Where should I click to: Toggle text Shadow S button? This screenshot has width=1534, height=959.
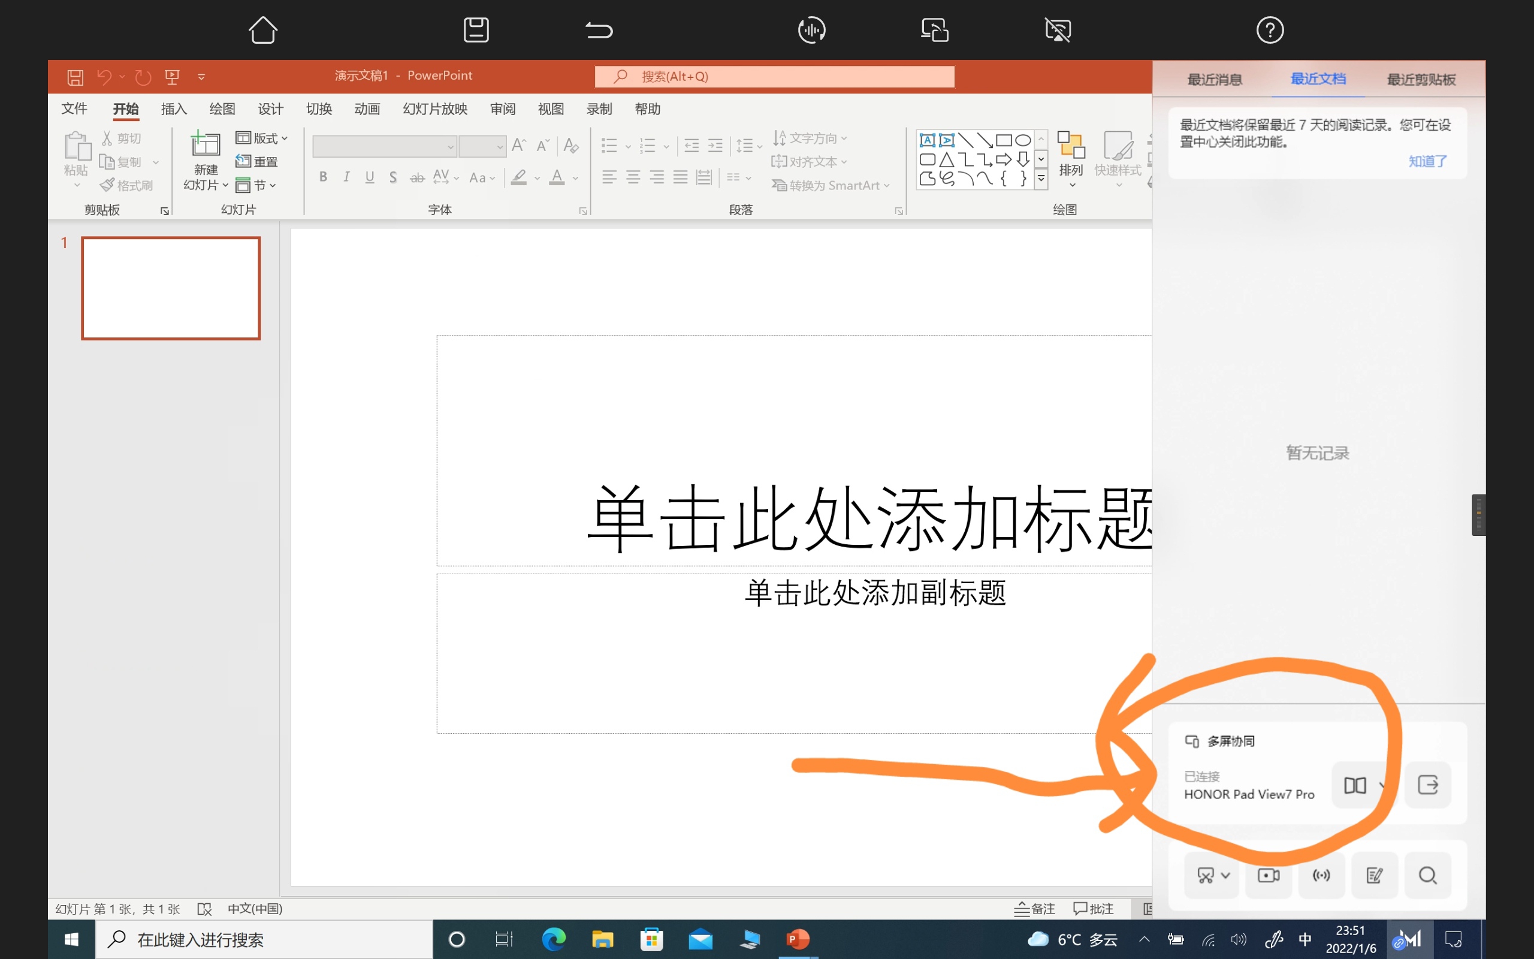[x=393, y=177]
